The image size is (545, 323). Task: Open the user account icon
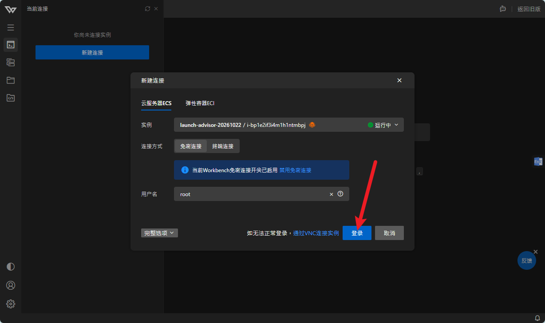tap(11, 285)
